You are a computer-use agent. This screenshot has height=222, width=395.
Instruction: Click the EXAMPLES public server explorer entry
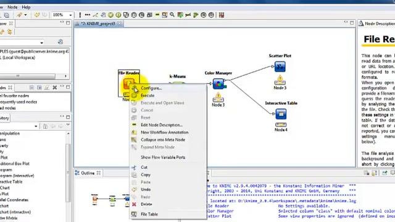point(34,51)
